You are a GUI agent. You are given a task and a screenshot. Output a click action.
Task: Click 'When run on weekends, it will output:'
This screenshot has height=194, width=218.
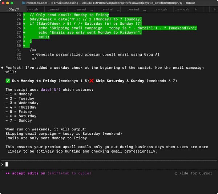point(46,129)
